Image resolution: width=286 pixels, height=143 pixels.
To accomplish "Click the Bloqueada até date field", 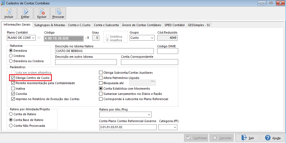I will click(143, 83).
